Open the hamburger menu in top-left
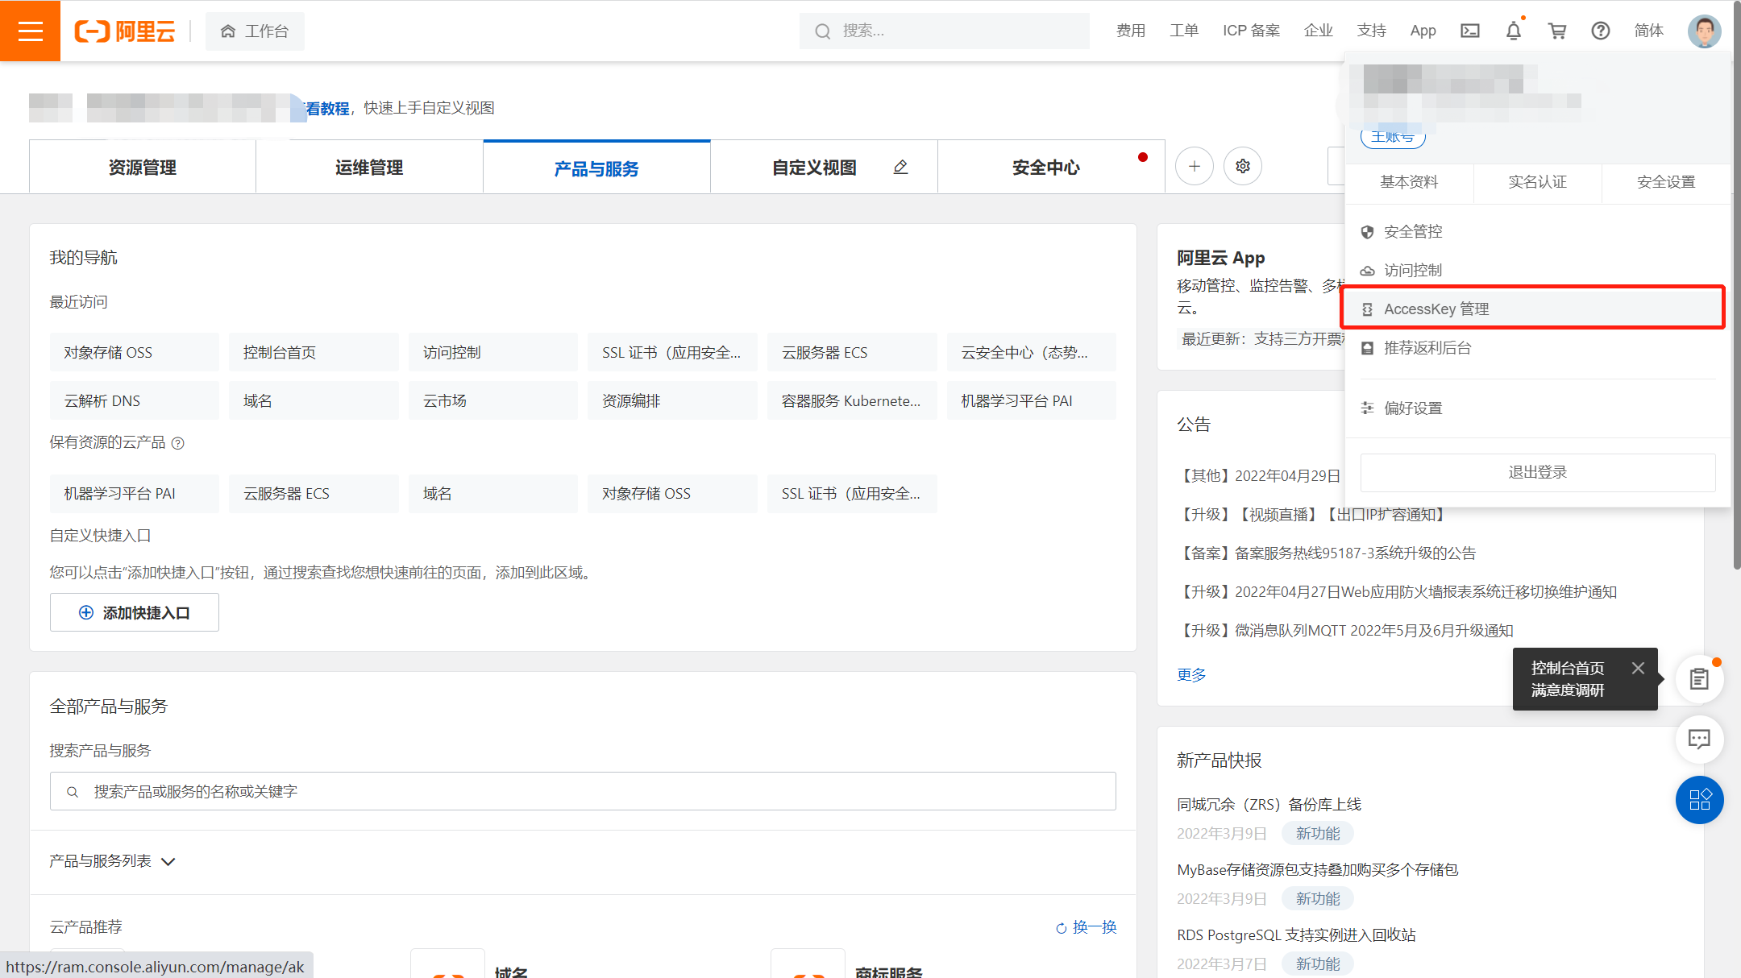Image resolution: width=1741 pixels, height=978 pixels. pos(30,31)
